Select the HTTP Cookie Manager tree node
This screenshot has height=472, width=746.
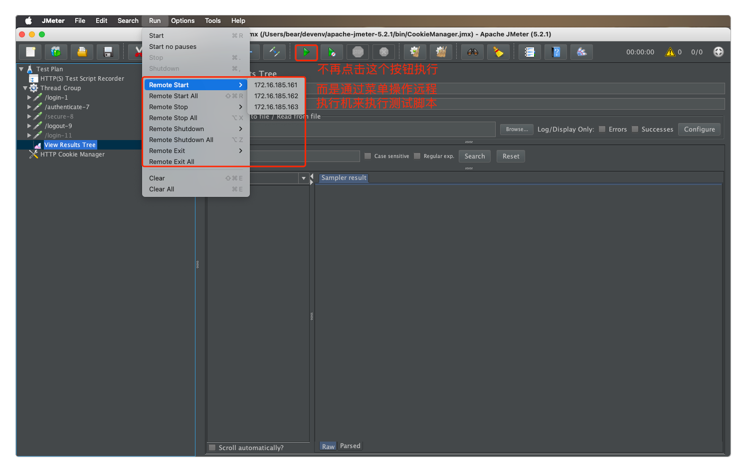(72, 155)
